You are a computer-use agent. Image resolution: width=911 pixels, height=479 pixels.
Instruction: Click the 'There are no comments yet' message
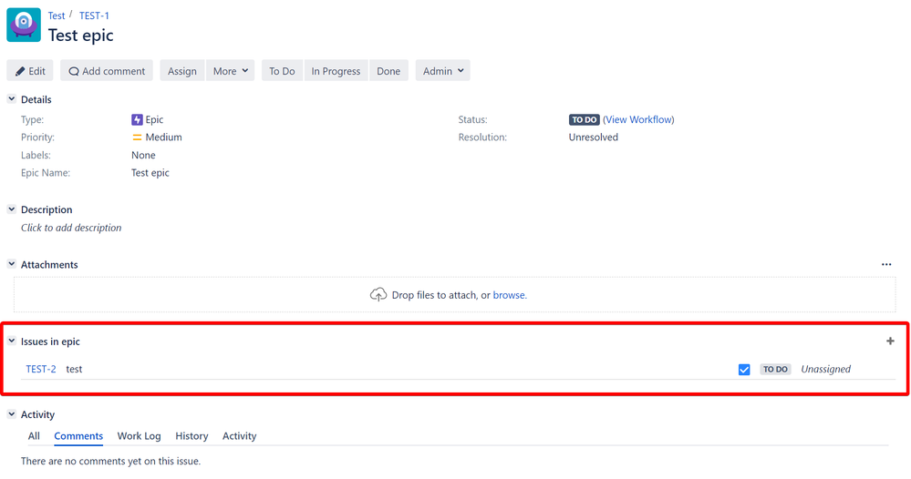(x=111, y=461)
